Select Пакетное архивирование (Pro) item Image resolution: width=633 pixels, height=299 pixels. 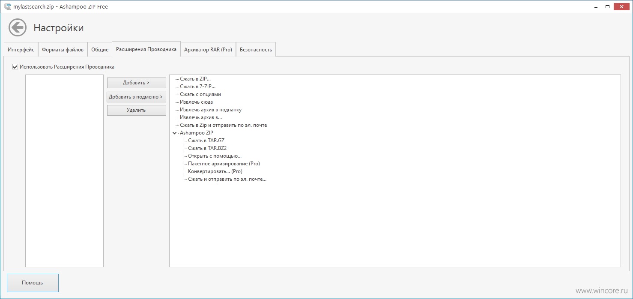tap(224, 164)
